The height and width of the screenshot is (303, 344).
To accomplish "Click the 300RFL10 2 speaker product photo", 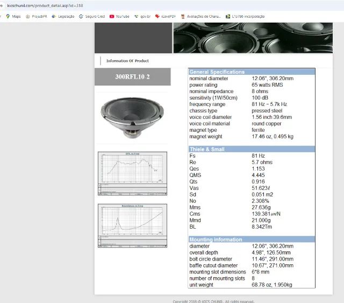I will [132, 118].
